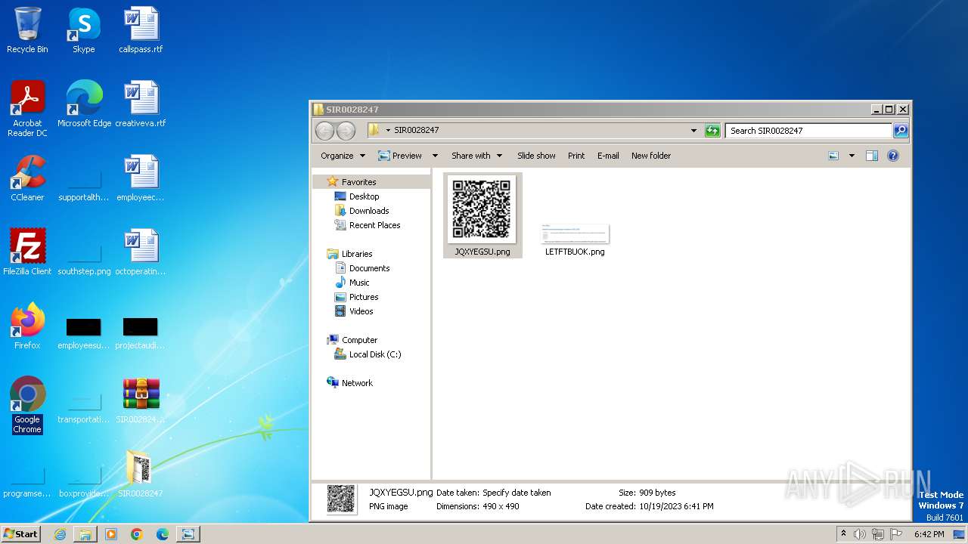The image size is (968, 544).
Task: Go back in Explorer navigation
Action: (324, 131)
